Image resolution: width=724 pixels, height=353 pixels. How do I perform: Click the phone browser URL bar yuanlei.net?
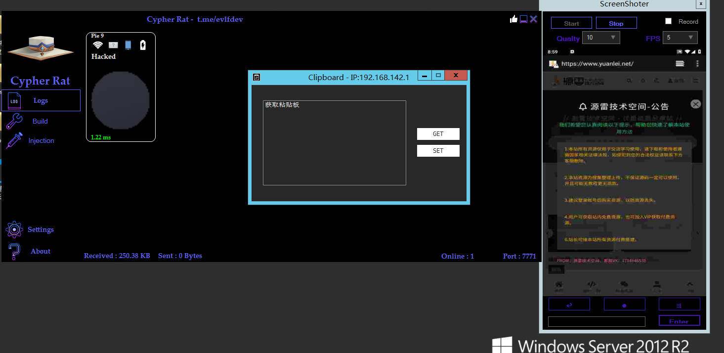(597, 64)
